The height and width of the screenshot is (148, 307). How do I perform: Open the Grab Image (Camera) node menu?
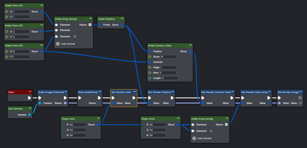click(66, 92)
